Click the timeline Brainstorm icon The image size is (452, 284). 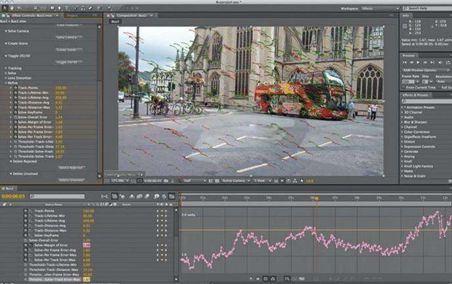tap(156, 196)
